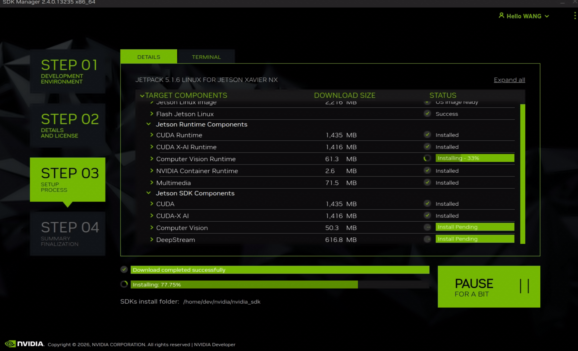Click the DeepStream pending status icon

point(427,239)
